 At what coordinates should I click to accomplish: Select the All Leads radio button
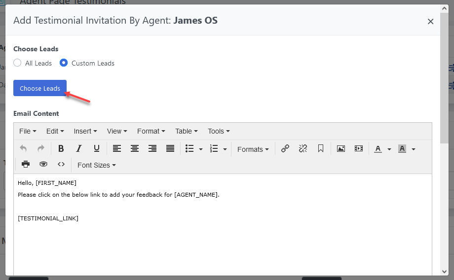point(18,63)
